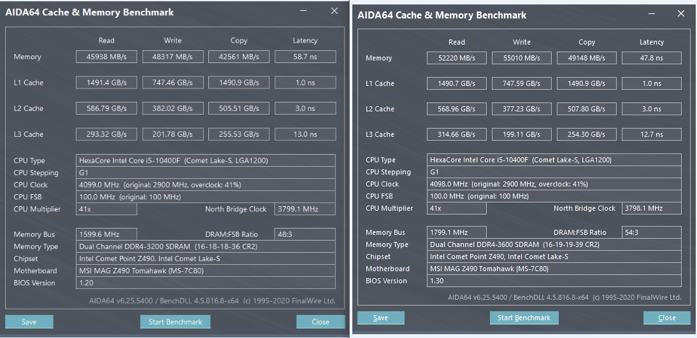697x338 pixels.
Task: Click the 47.8 ns Memory Latency value
Action: tap(651, 58)
